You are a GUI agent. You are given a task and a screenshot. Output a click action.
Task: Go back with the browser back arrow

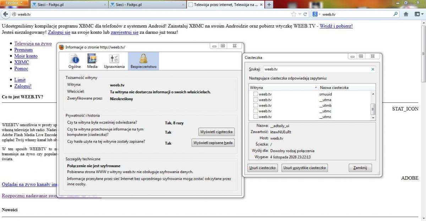[x=5, y=14]
